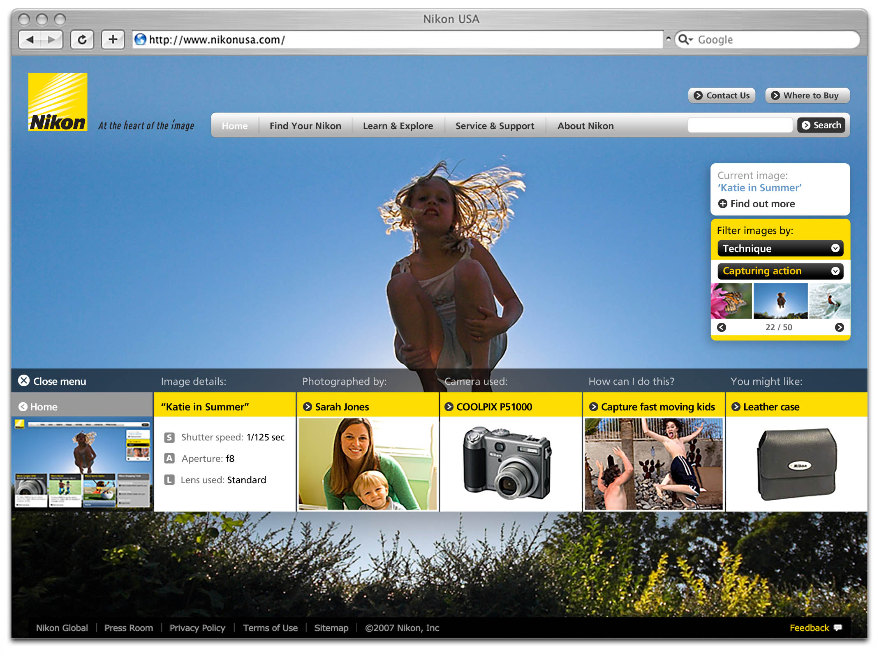This screenshot has height=658, width=877.
Task: Open the Find Your Nikon menu
Action: pos(305,126)
